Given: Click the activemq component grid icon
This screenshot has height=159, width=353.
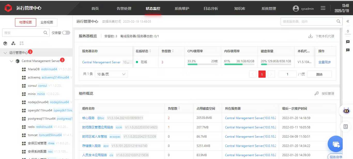Looking at the screenshot, I should coord(24,77).
